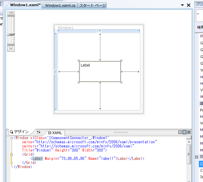
Task: Click Title="Window1" attribute in XAML
Action: 38,150
